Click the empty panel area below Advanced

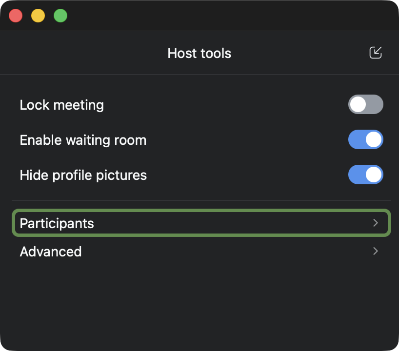click(200, 302)
